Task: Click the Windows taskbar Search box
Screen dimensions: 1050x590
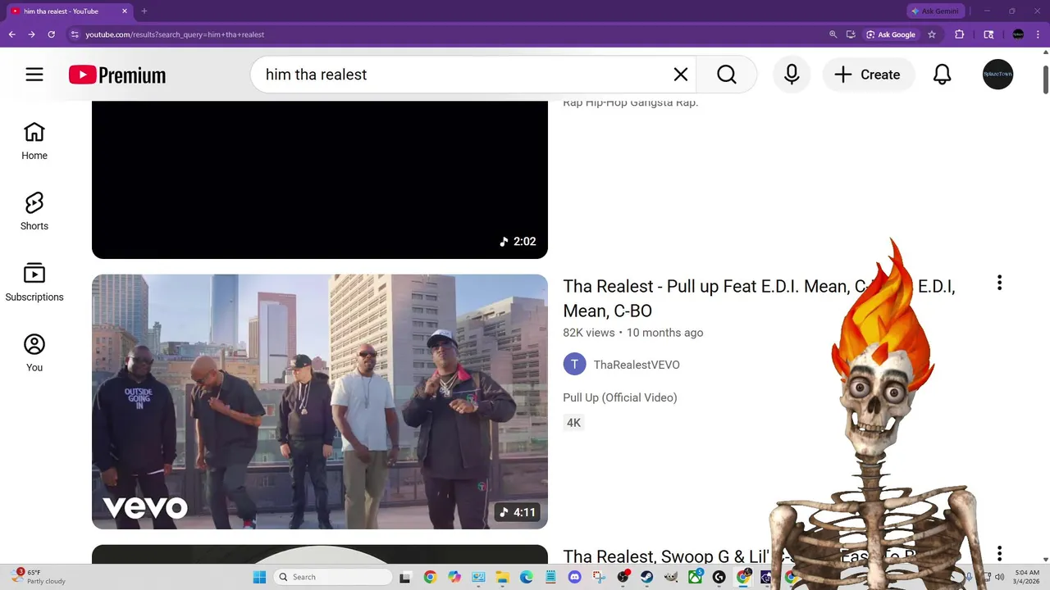Action: point(332,577)
